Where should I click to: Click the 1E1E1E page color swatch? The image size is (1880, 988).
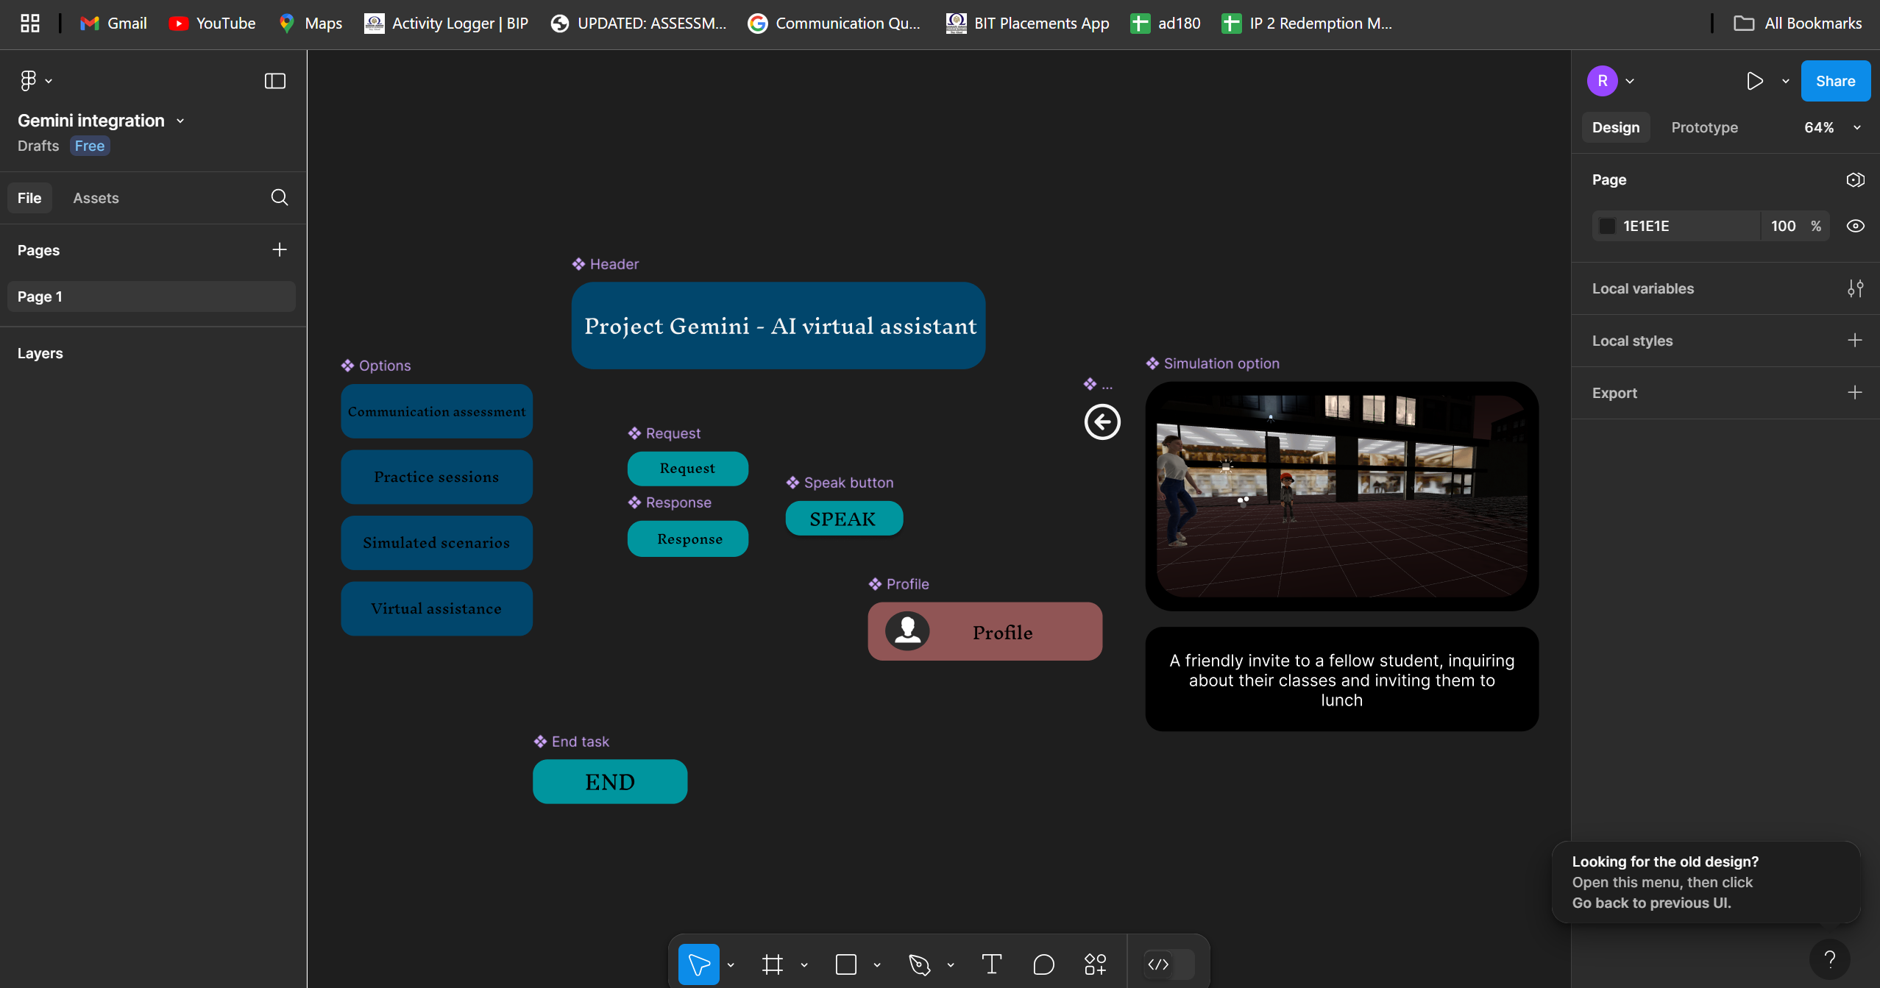pyautogui.click(x=1607, y=226)
